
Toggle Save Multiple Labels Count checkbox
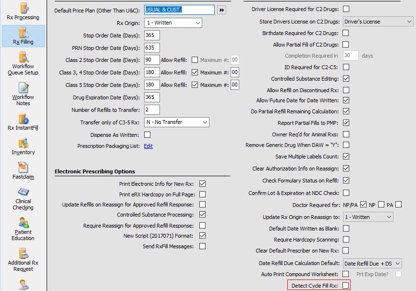tap(346, 157)
